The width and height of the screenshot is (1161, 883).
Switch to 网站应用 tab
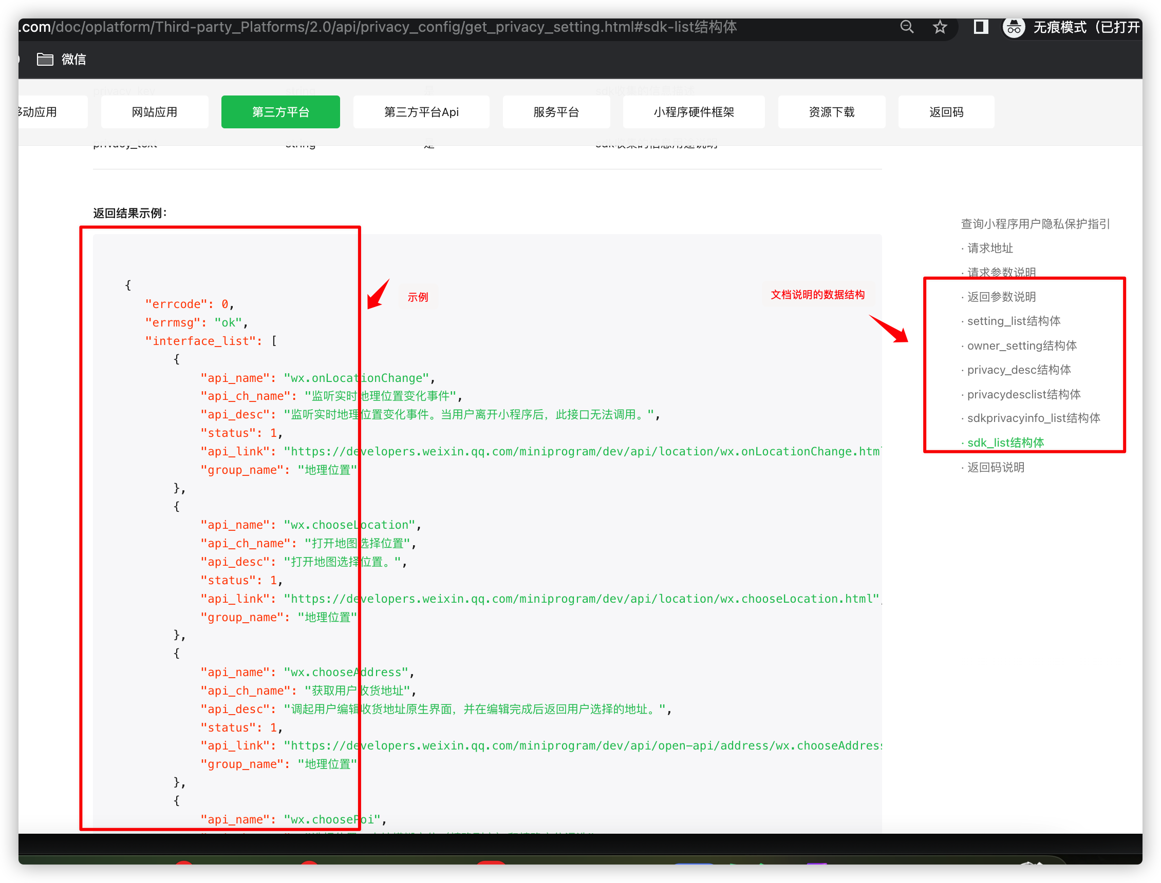pyautogui.click(x=155, y=112)
